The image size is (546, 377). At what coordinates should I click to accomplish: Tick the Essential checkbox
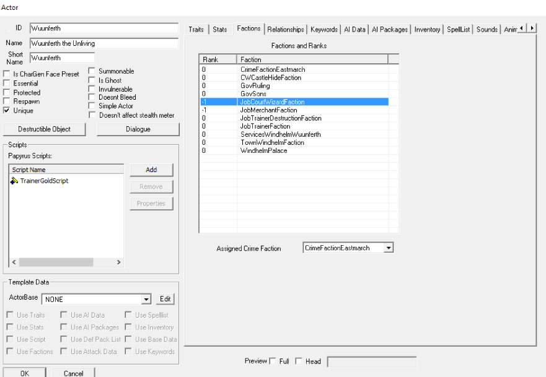click(x=6, y=83)
